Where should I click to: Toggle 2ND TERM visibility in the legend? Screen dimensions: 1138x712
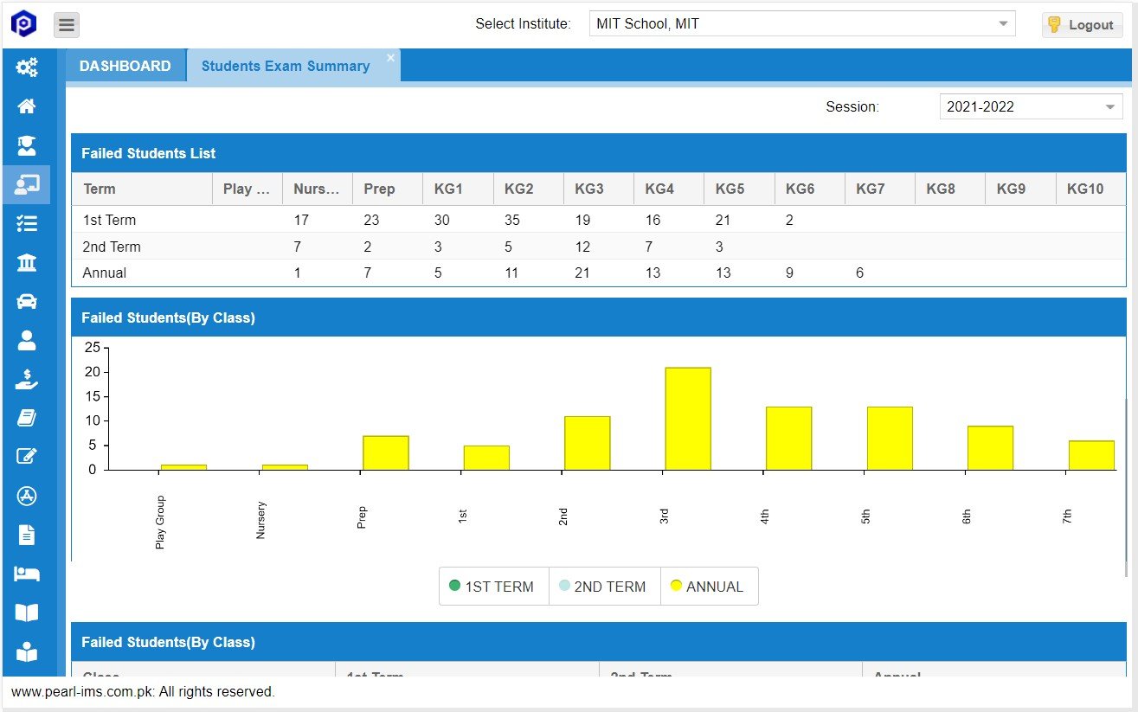coord(603,586)
